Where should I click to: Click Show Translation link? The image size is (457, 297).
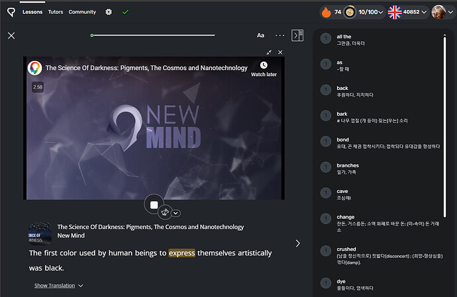54,286
